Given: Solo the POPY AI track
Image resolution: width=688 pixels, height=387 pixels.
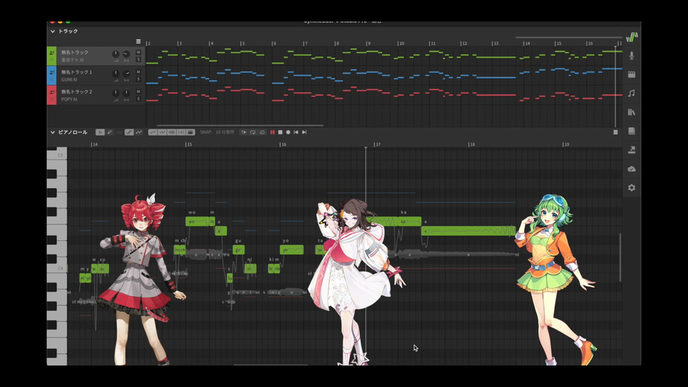Looking at the screenshot, I should tap(138, 99).
